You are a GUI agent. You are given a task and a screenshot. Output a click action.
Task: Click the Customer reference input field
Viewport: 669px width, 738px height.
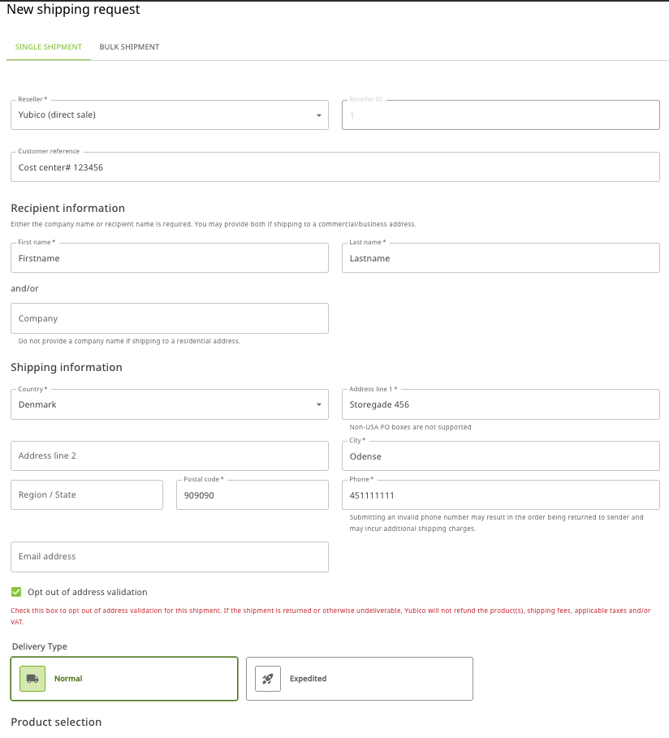coord(334,167)
